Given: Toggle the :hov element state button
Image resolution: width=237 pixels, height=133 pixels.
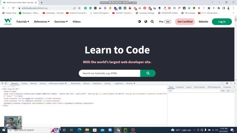Looking at the screenshot, I should coord(223,91).
